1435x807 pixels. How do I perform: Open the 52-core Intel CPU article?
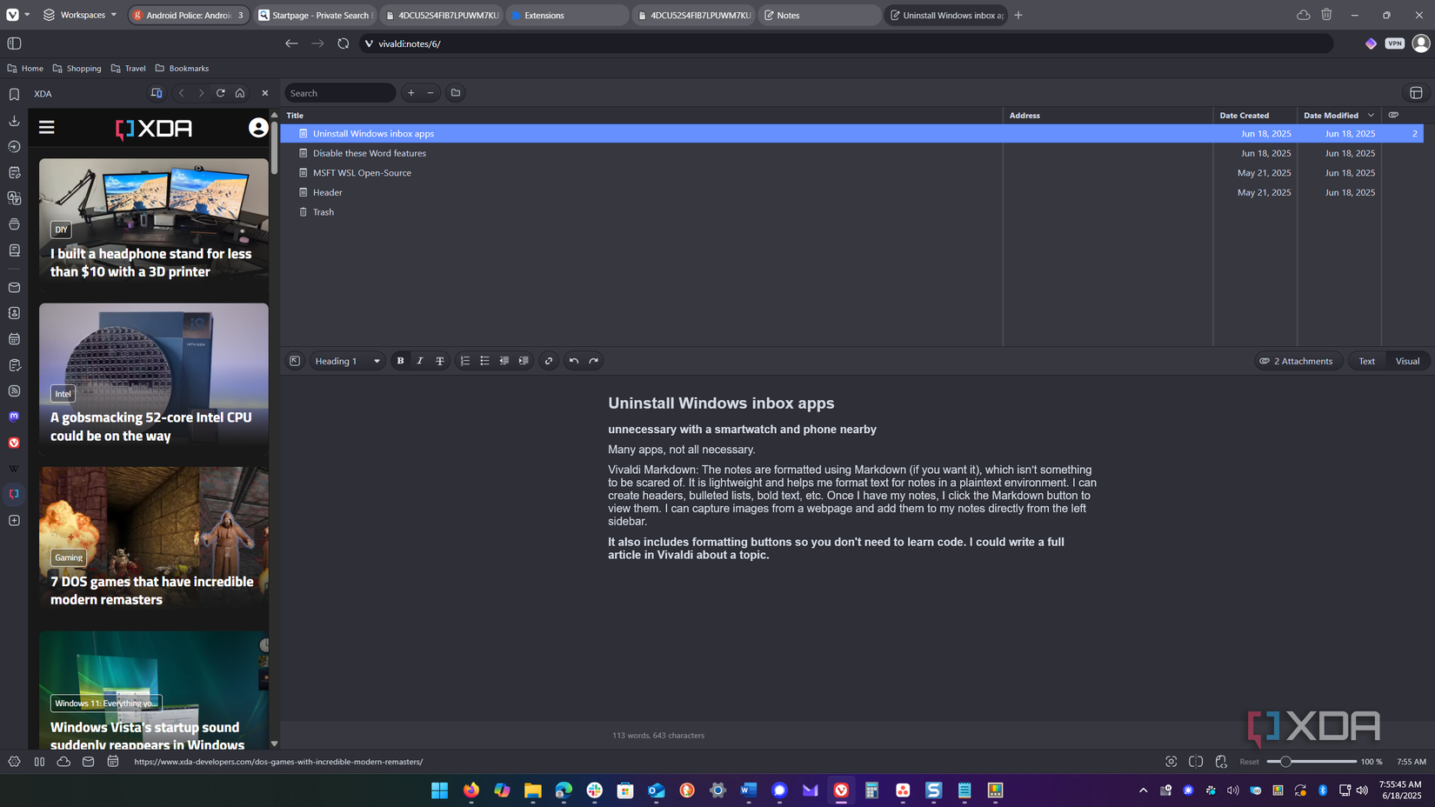click(x=151, y=426)
